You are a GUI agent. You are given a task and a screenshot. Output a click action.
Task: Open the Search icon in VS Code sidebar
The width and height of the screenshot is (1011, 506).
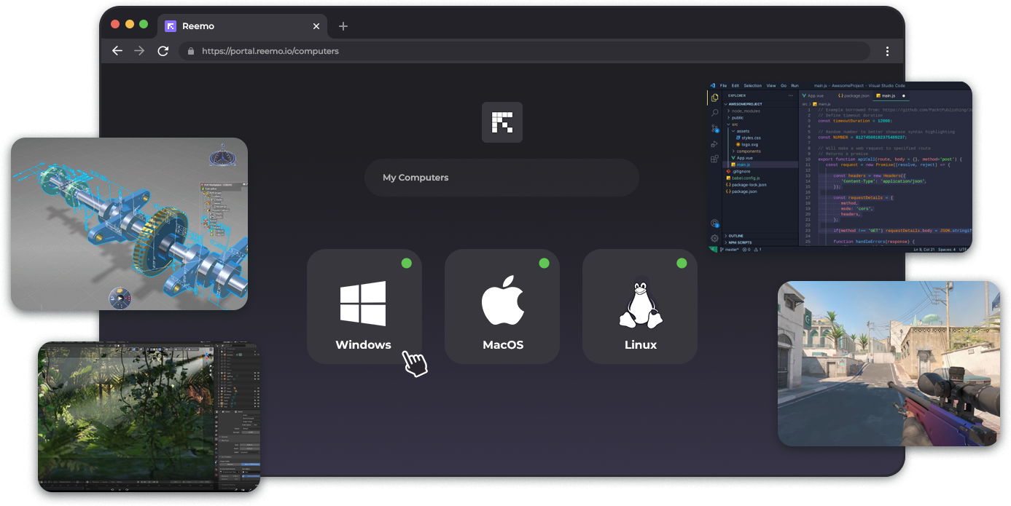pyautogui.click(x=714, y=113)
